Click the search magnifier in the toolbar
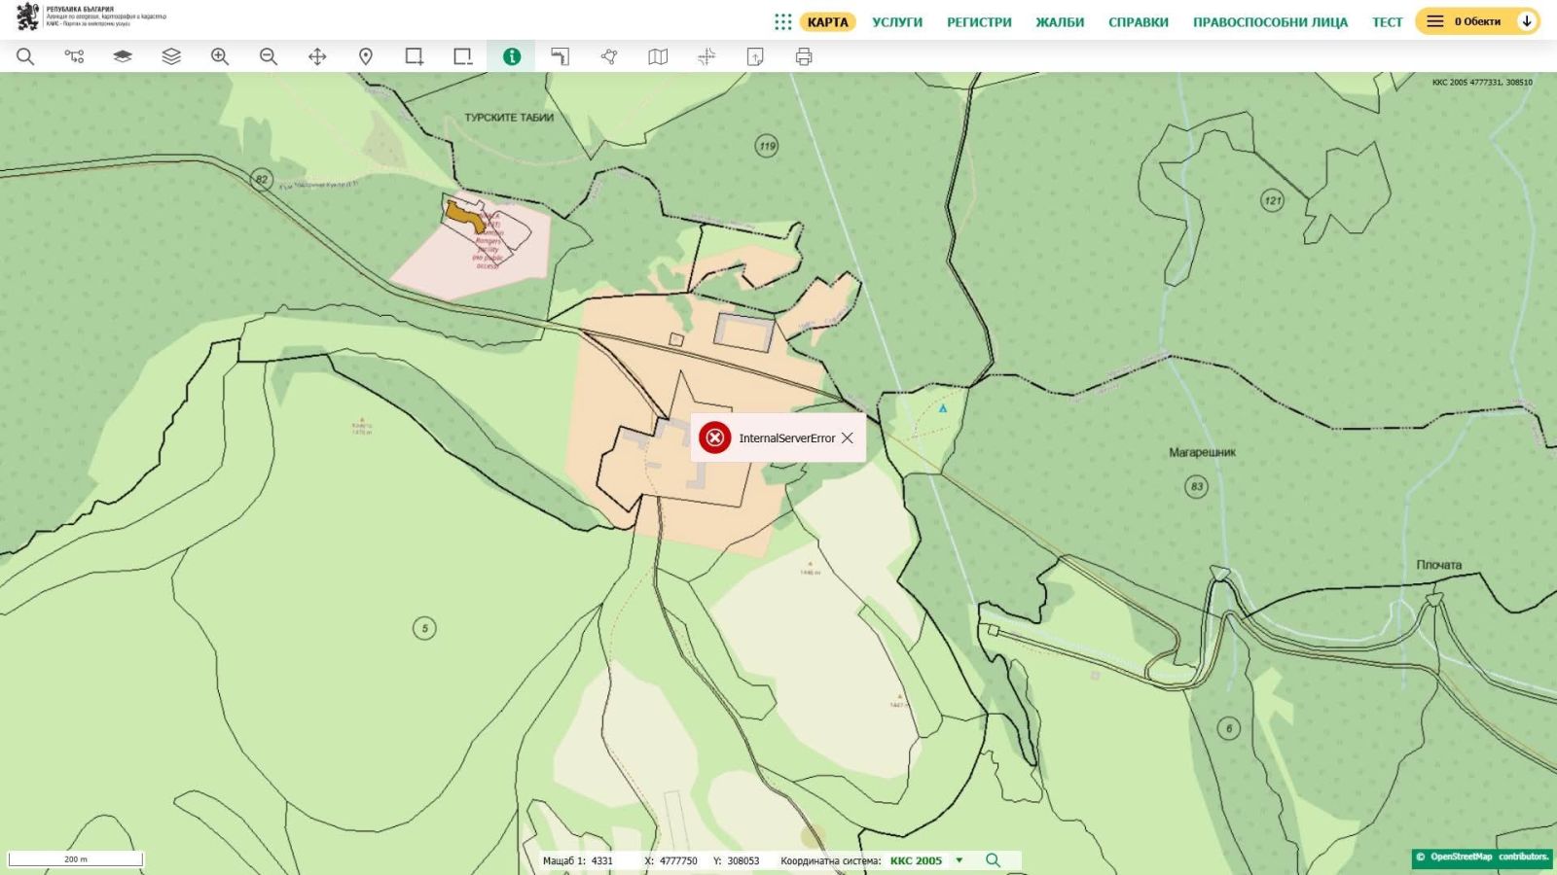Viewport: 1557px width, 875px height. click(x=25, y=56)
